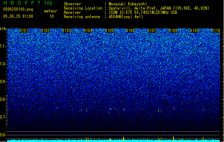Click time marker 0108 on spectrogram
Viewport: 224px width, 142px height.
coord(173,31)
